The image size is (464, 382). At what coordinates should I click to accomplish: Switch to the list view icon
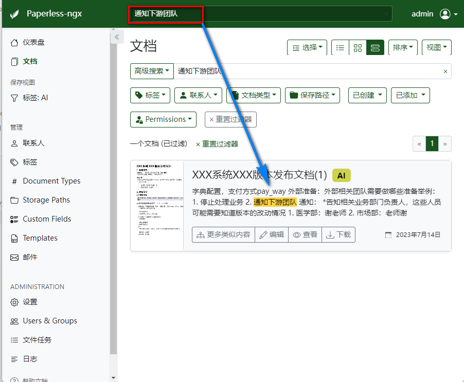[x=340, y=48]
